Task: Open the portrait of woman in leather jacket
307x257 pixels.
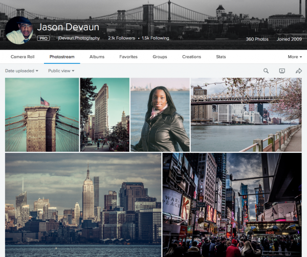Action: pyautogui.click(x=160, y=115)
